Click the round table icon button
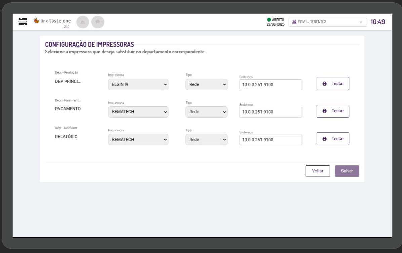Screen dimensions: 402x253 [98, 21]
